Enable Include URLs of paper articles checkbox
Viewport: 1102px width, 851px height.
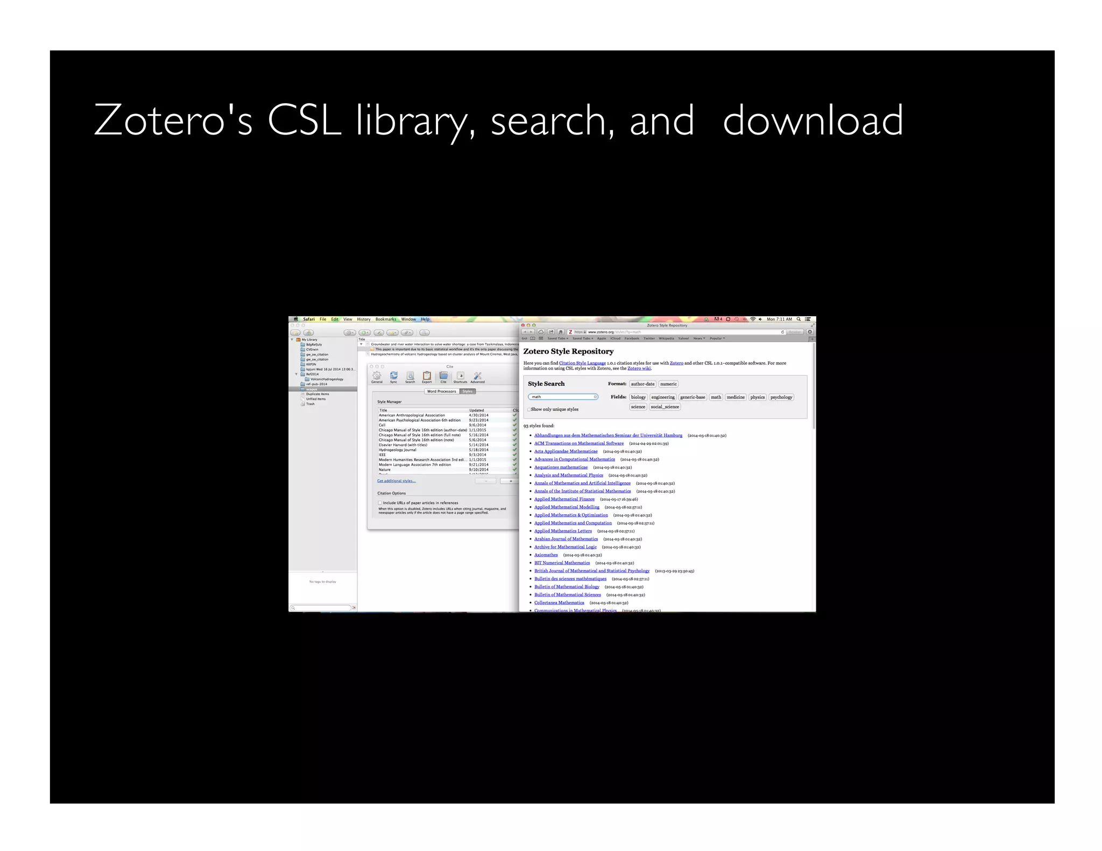click(x=380, y=503)
